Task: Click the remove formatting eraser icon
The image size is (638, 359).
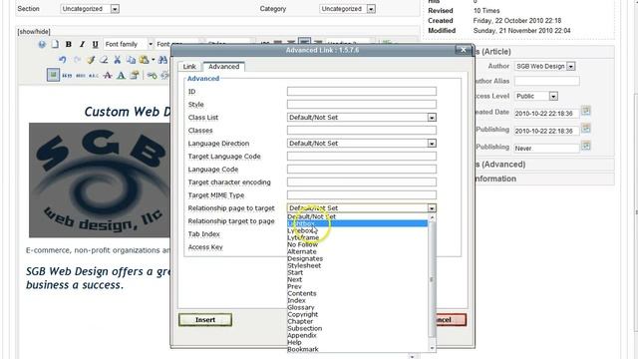Action: click(x=104, y=60)
